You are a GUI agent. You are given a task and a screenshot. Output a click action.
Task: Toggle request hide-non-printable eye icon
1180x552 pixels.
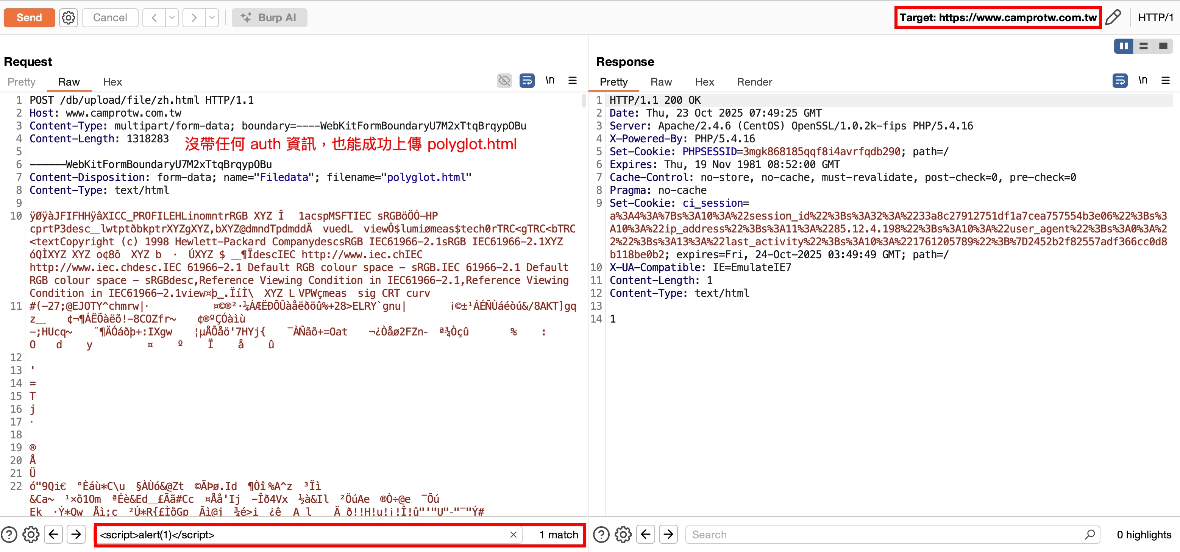[504, 81]
